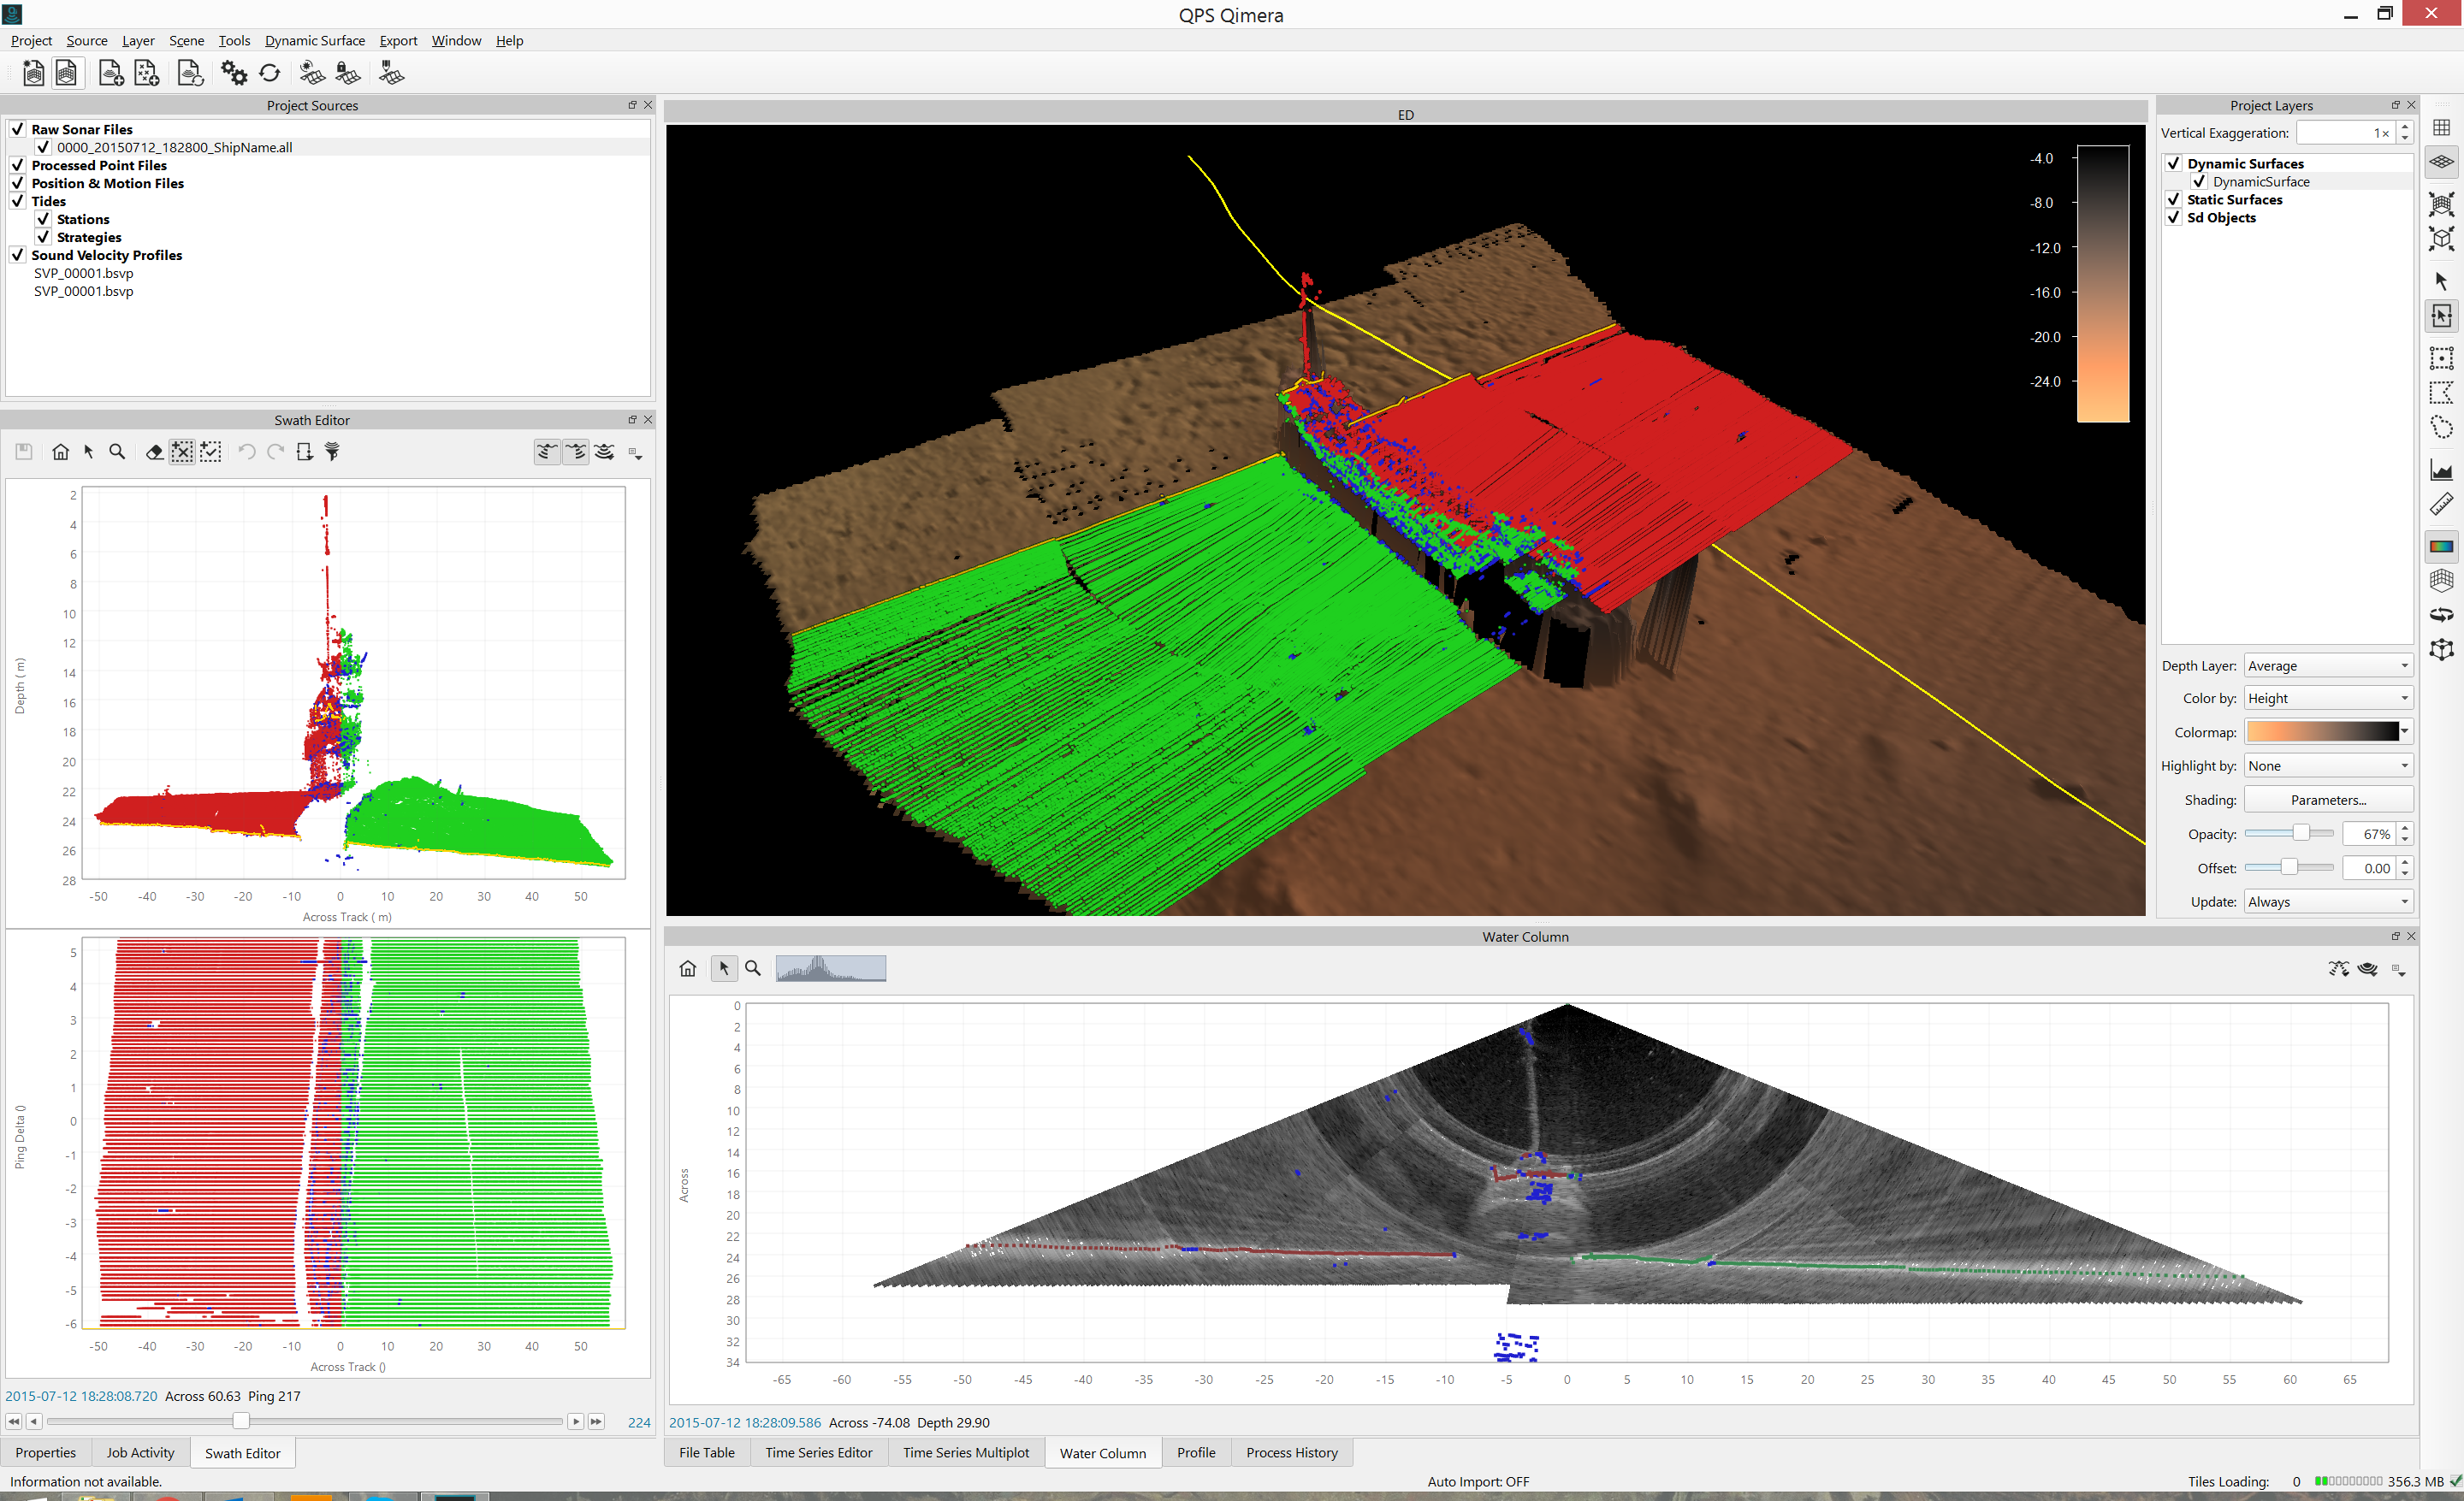This screenshot has width=2464, height=1501.
Task: Click the processing settings gears icon
Action: (234, 73)
